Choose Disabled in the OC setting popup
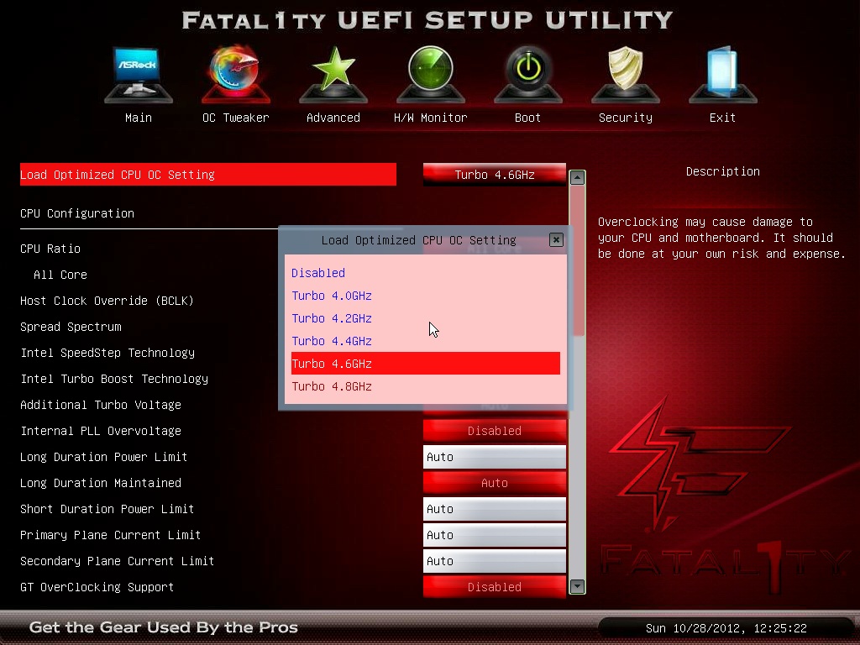 (426, 273)
